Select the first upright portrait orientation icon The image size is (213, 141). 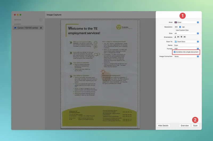[175, 37]
